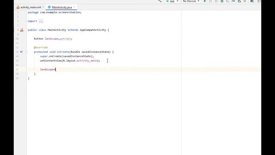Screen dimensions: 275x155
Task: Click AppCompatActivity in the class declaration
Action: (93, 30)
